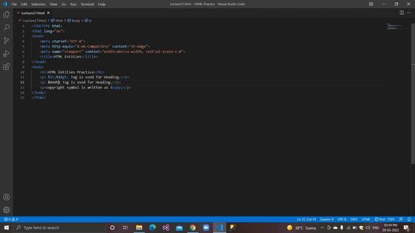Click the editor vertical scrollbar

413,94
